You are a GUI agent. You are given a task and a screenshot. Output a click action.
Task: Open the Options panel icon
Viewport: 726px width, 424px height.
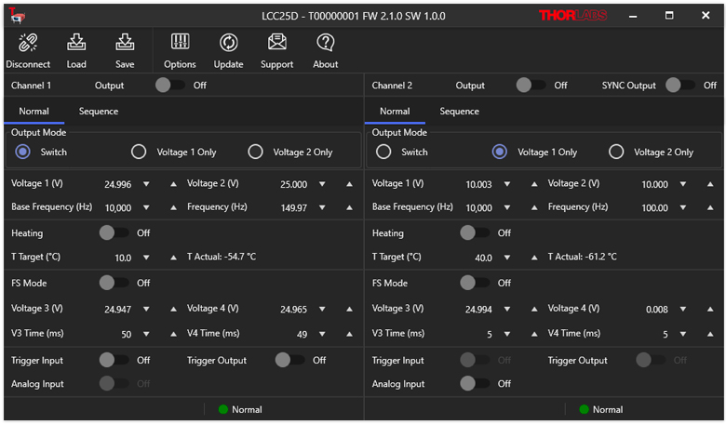pos(180,43)
